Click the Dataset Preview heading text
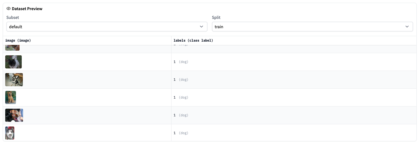 (x=27, y=9)
